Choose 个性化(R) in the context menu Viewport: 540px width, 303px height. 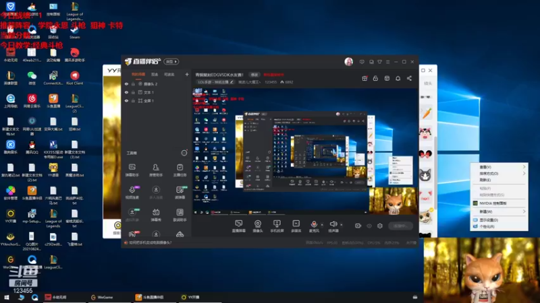500,226
